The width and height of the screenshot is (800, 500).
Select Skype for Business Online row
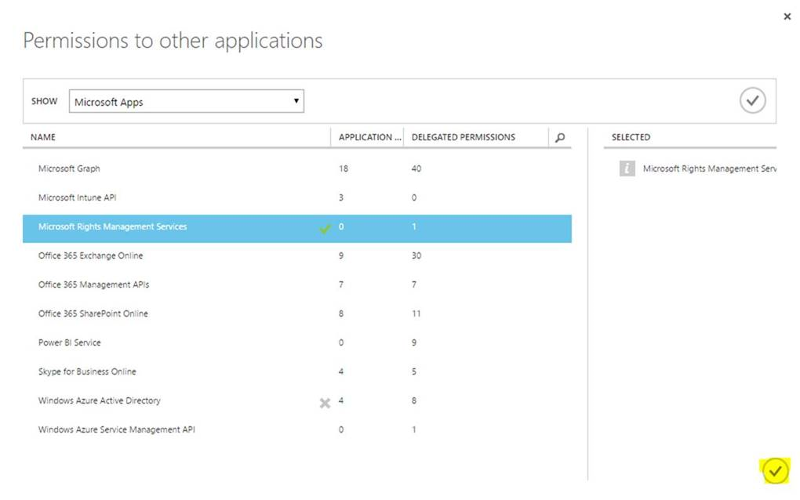click(x=297, y=371)
